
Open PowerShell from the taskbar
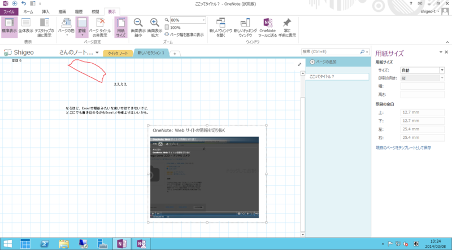44,244
